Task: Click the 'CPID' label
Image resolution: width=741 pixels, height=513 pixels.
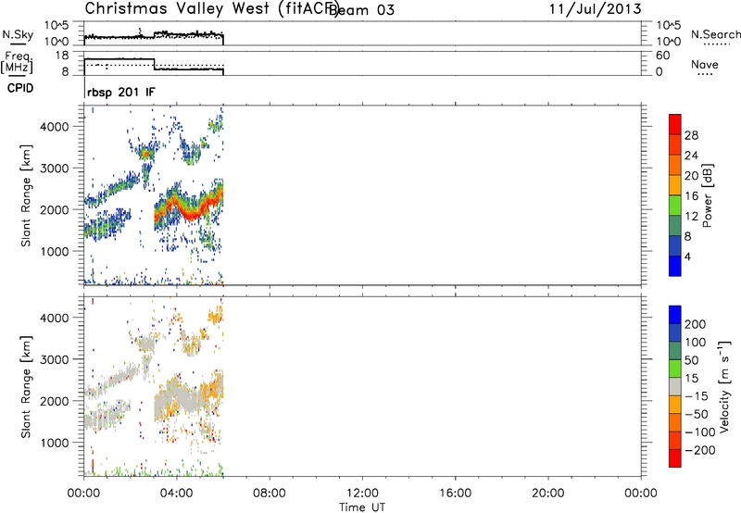Action: coord(20,88)
